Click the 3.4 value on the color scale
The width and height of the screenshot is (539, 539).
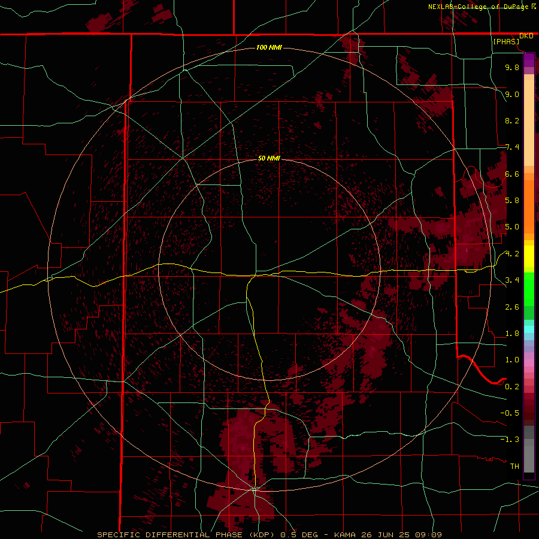click(x=512, y=280)
